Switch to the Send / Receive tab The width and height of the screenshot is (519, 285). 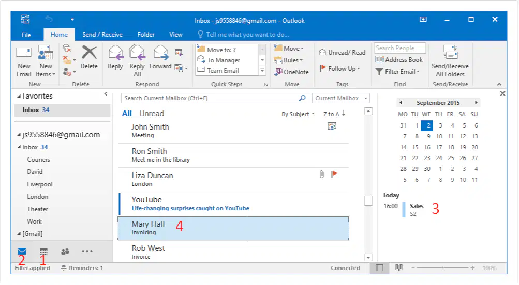tap(102, 35)
